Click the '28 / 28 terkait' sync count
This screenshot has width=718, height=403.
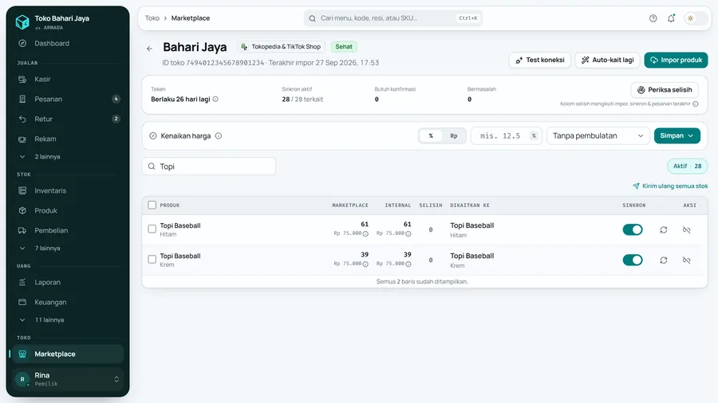tap(302, 99)
